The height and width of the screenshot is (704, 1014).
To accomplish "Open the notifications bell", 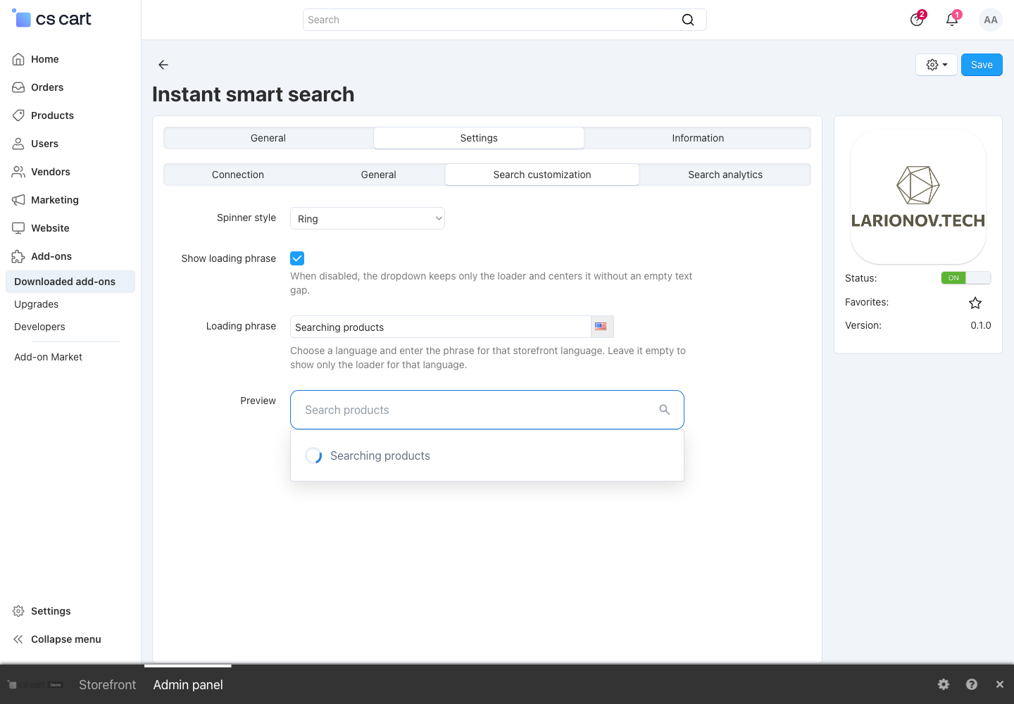I will pyautogui.click(x=952, y=19).
